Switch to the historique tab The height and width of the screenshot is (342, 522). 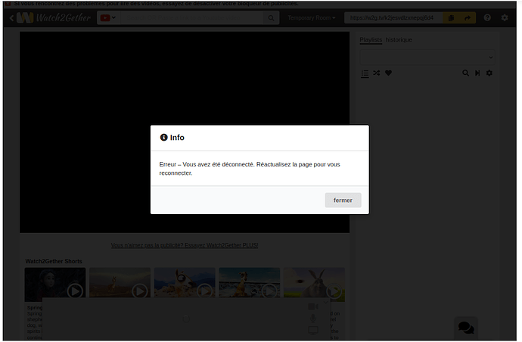point(399,39)
